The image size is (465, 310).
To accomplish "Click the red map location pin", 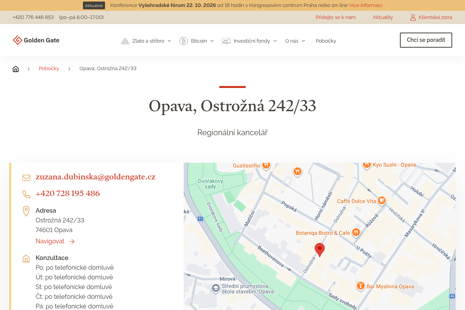I will pos(320,250).
